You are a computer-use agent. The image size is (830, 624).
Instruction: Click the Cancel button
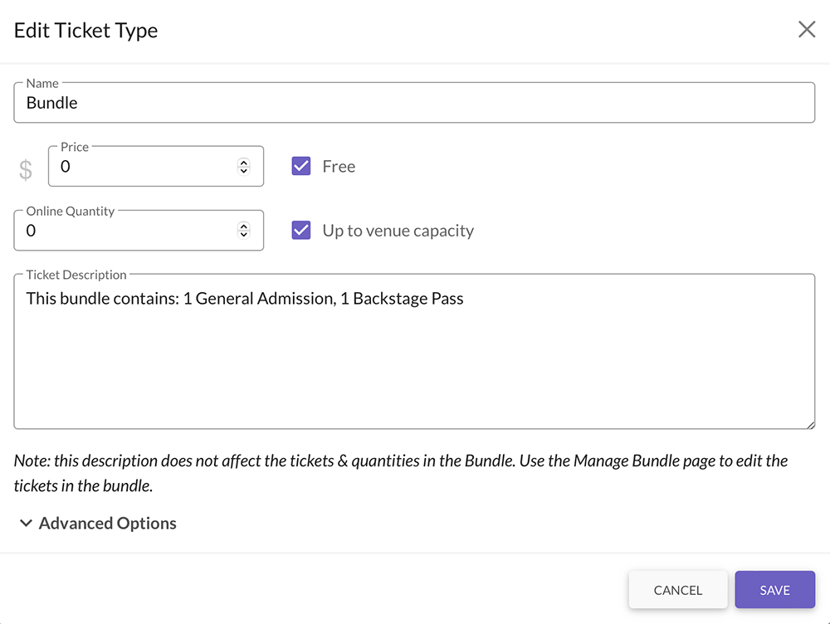click(x=677, y=590)
